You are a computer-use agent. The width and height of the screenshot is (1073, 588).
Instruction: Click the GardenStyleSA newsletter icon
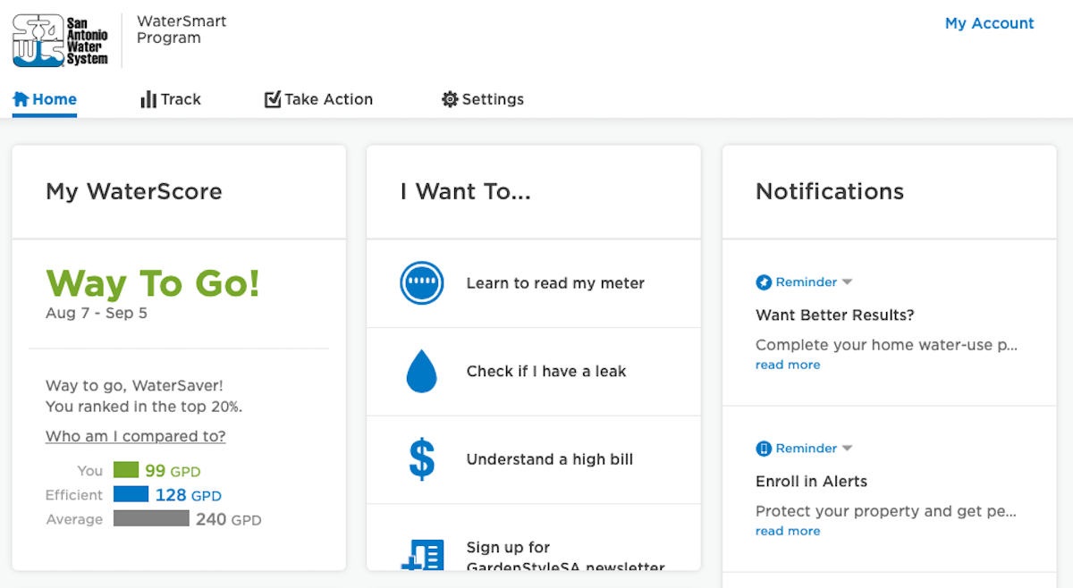422,555
